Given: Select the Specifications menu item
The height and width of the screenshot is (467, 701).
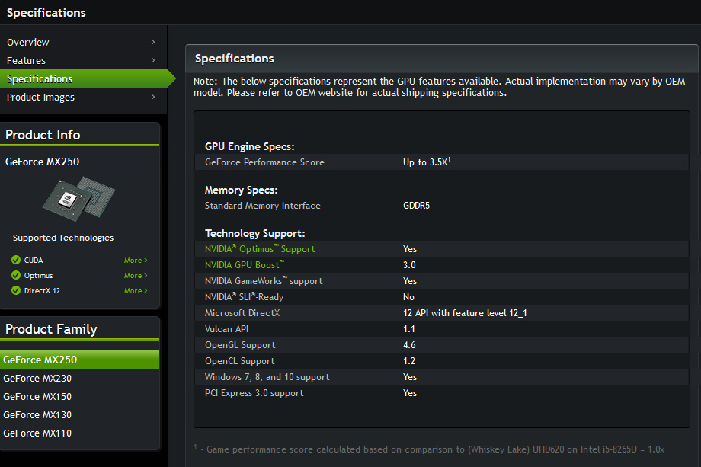Looking at the screenshot, I should pos(40,78).
